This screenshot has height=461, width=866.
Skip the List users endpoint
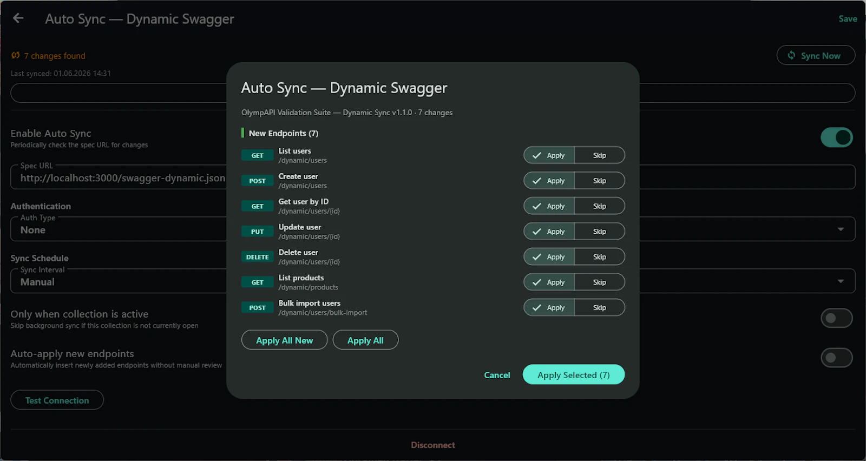[600, 155]
